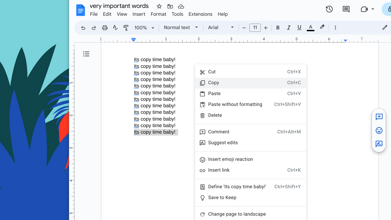Choose Insert emoji reaction
Image resolution: width=391 pixels, height=220 pixels.
click(x=251, y=159)
